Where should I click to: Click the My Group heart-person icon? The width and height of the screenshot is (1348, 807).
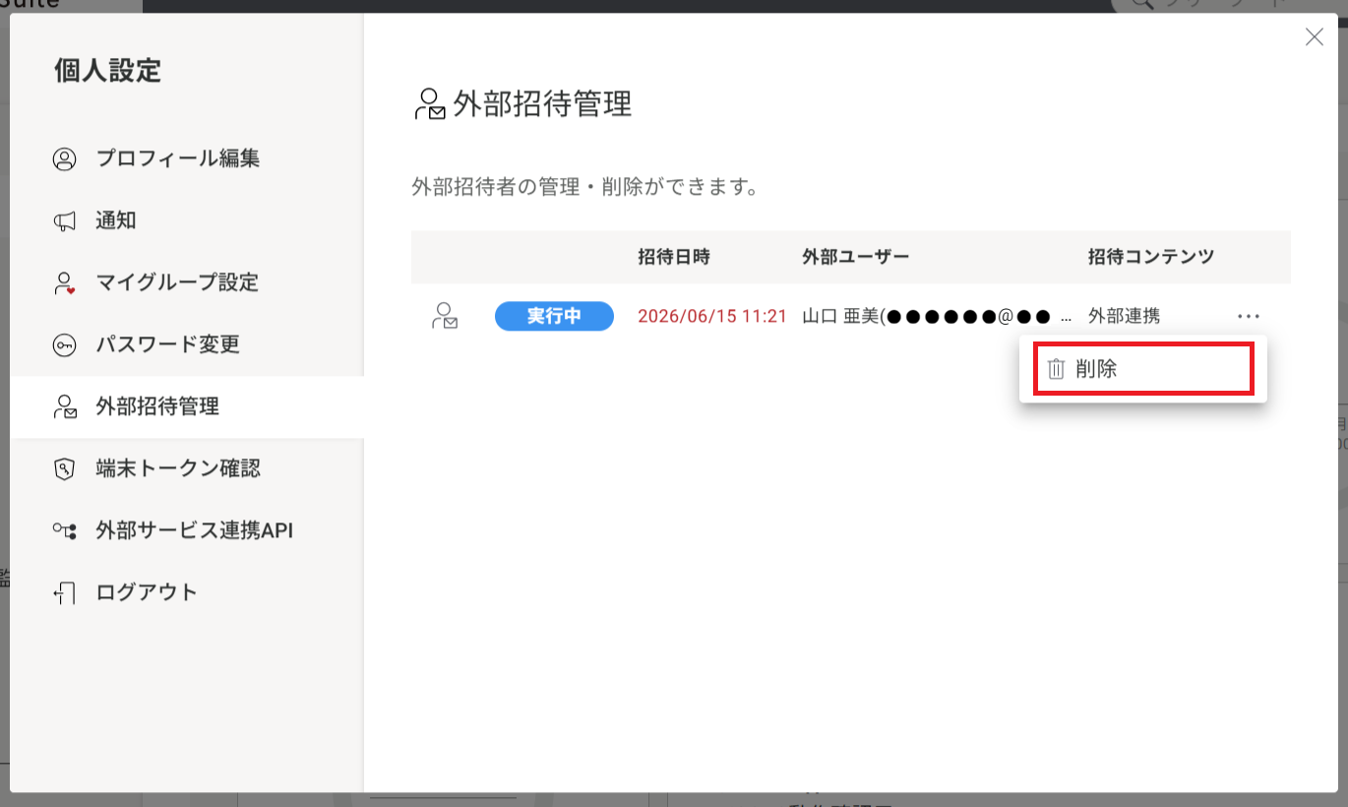64,283
